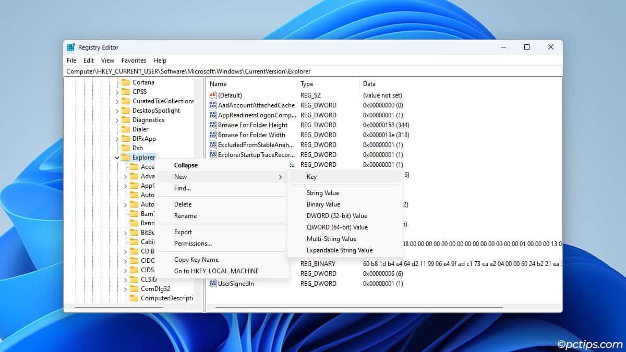The width and height of the screenshot is (626, 352).
Task: Create a new Expandable String Value
Action: pyautogui.click(x=345, y=250)
